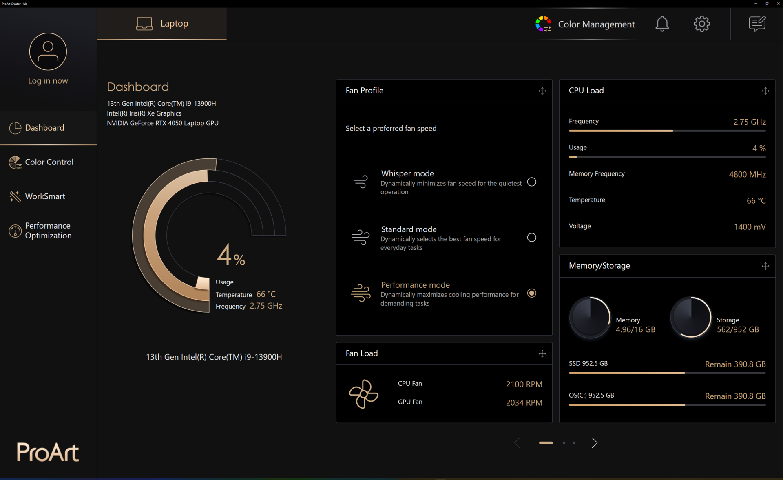This screenshot has height=480, width=783.
Task: Open Performance Optimization section
Action: [48, 231]
